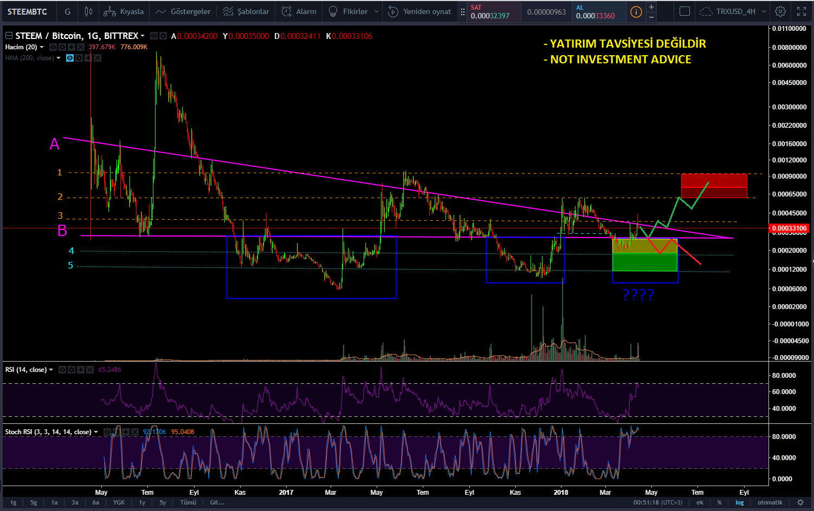Open bottom-right chart properties gear
This screenshot has width=814, height=511.
(x=800, y=502)
